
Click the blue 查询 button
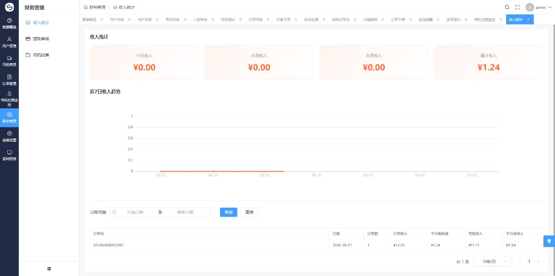[x=228, y=212]
